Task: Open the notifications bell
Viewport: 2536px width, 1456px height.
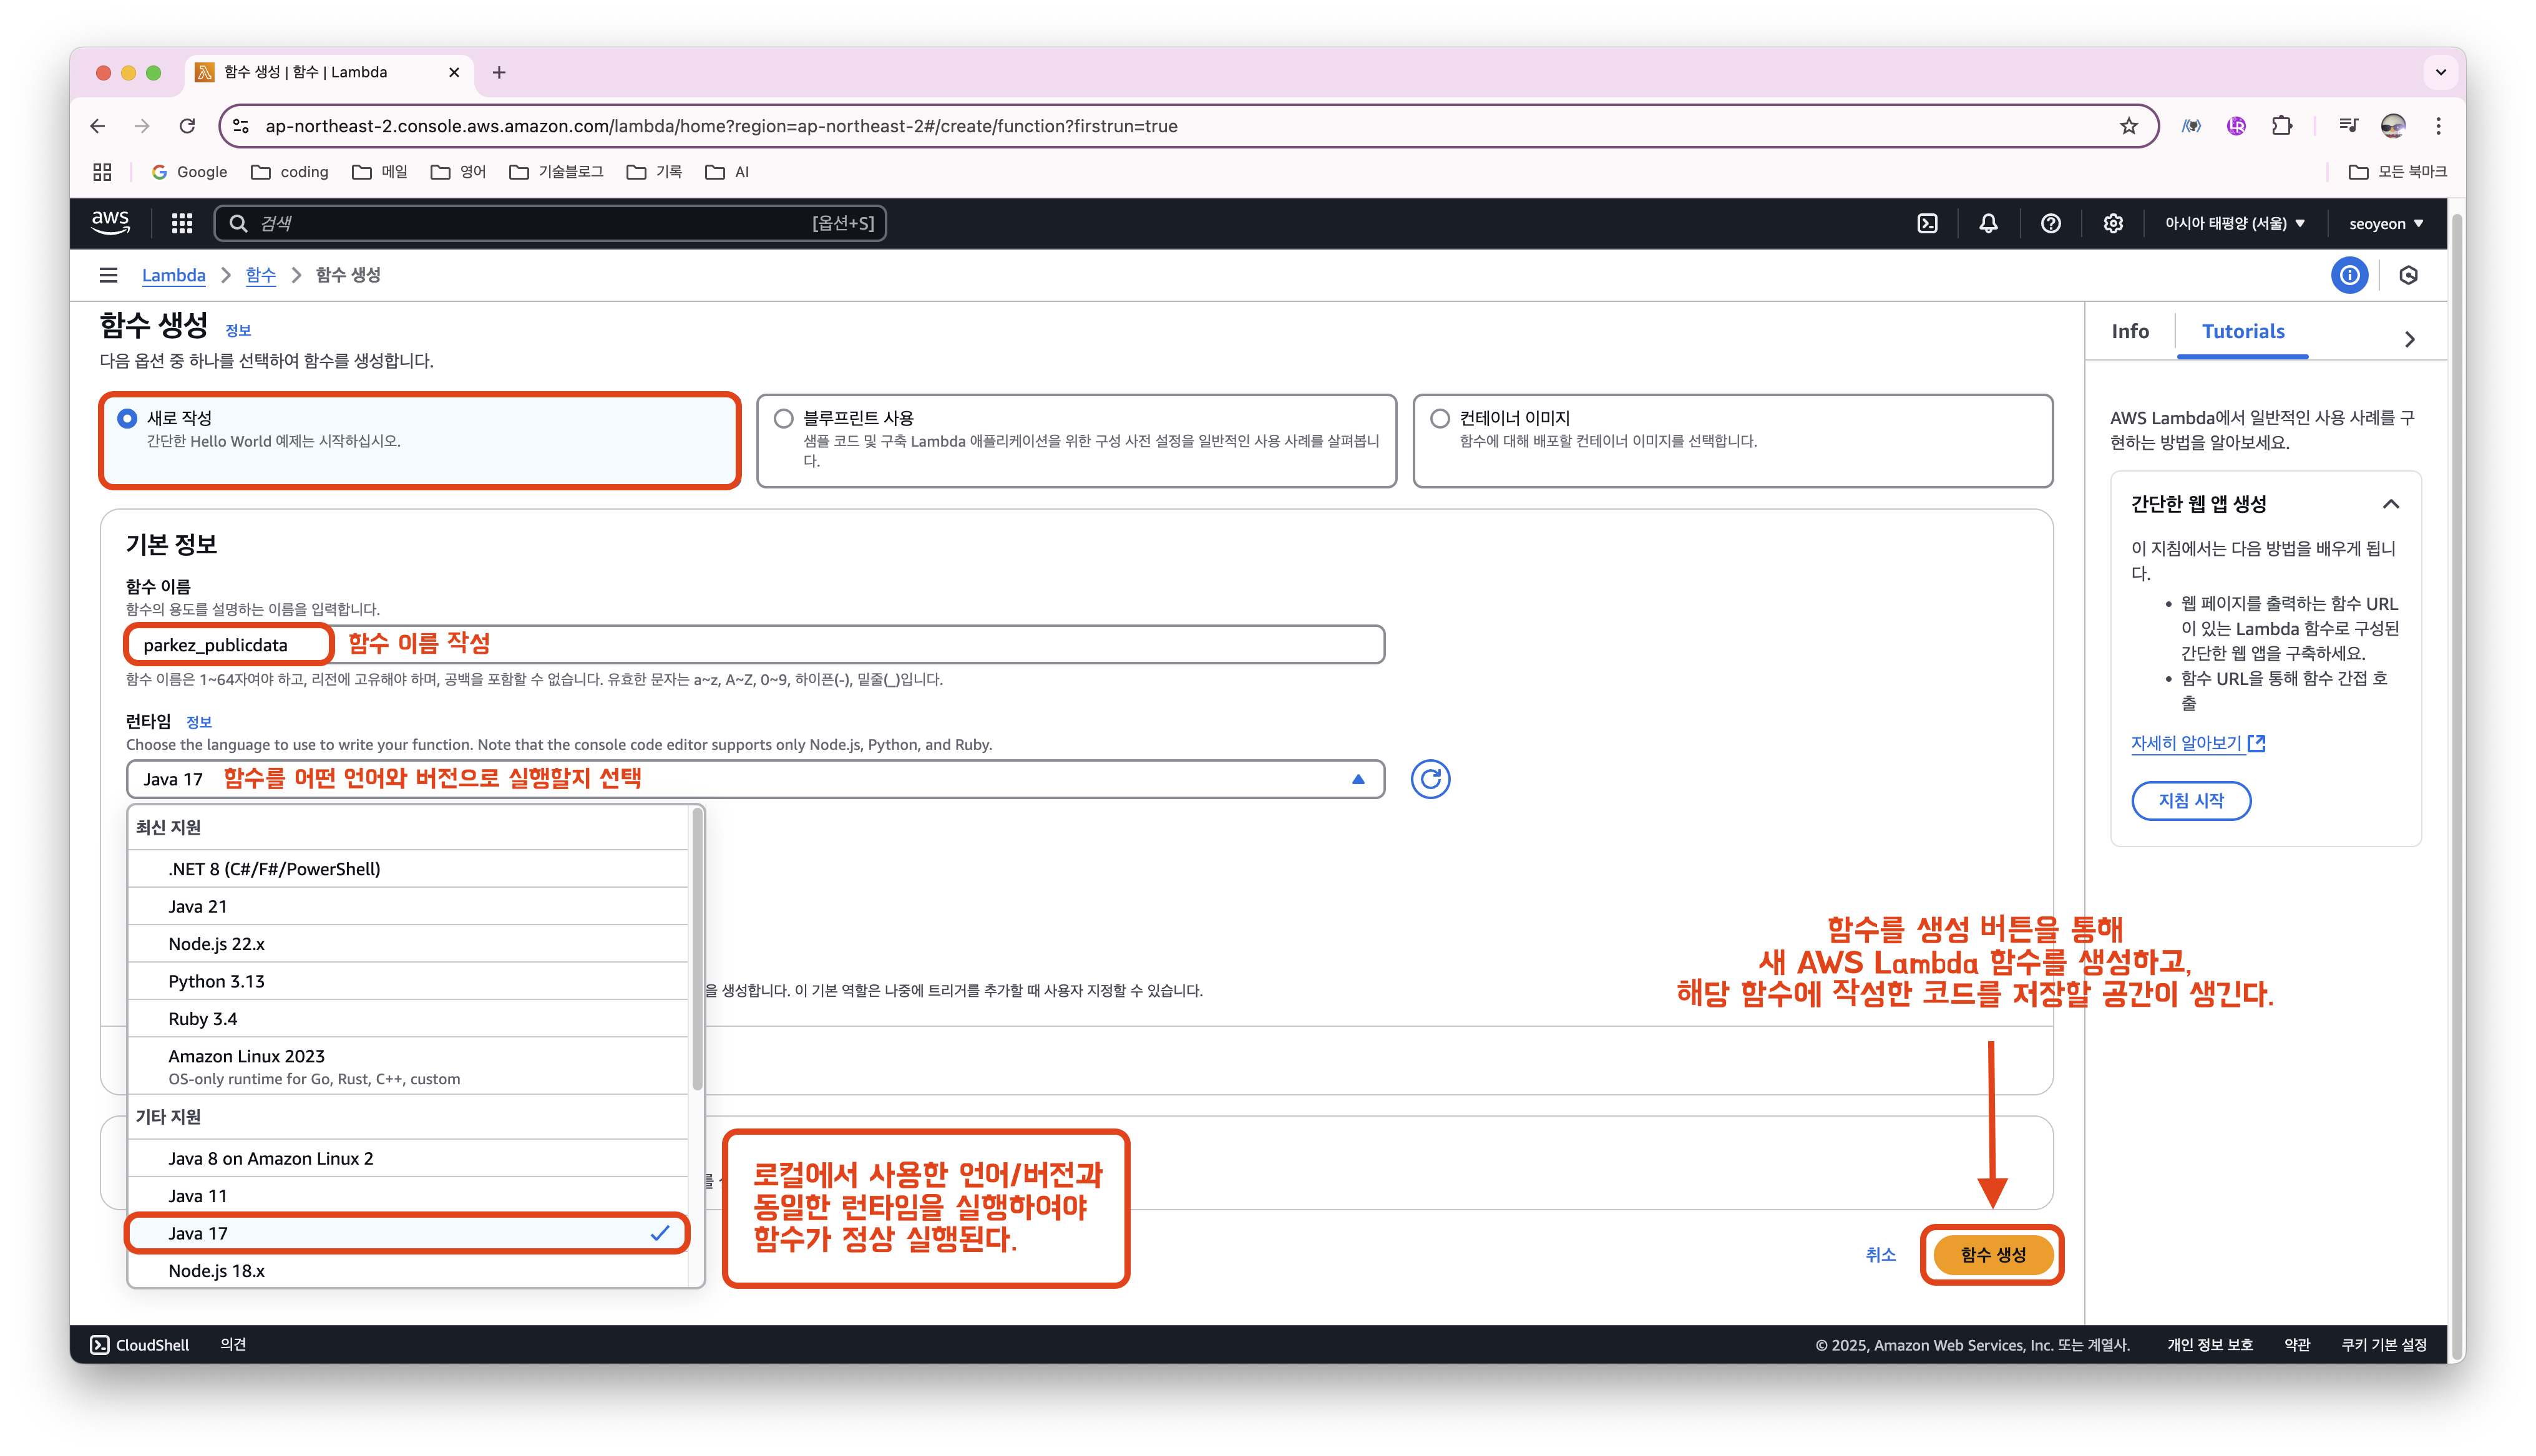Action: [1988, 224]
